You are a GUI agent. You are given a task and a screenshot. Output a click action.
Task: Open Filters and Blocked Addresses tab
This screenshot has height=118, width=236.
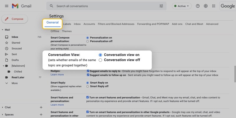(116, 24)
